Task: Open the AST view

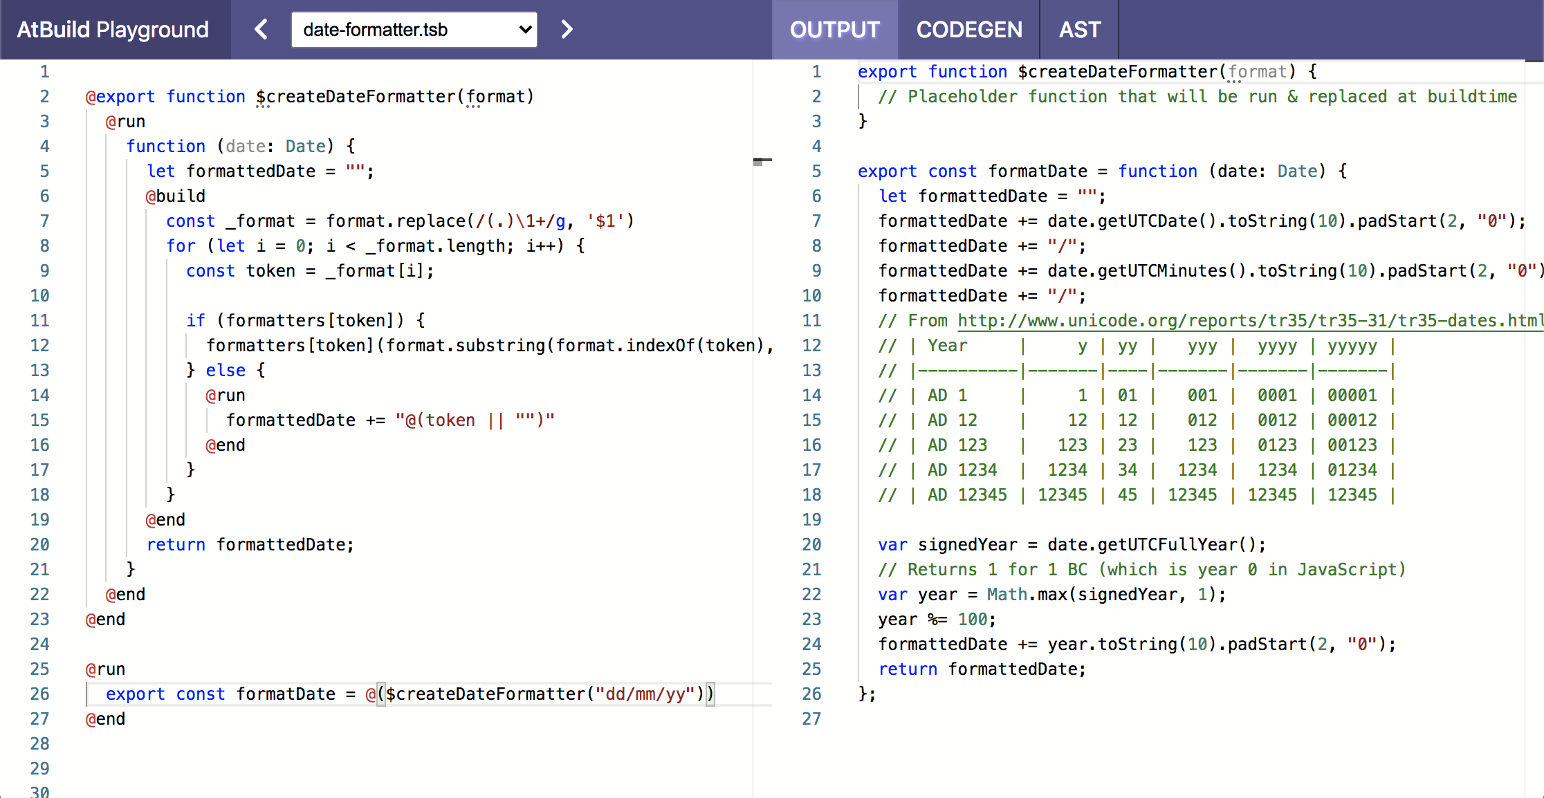Action: coord(1078,29)
